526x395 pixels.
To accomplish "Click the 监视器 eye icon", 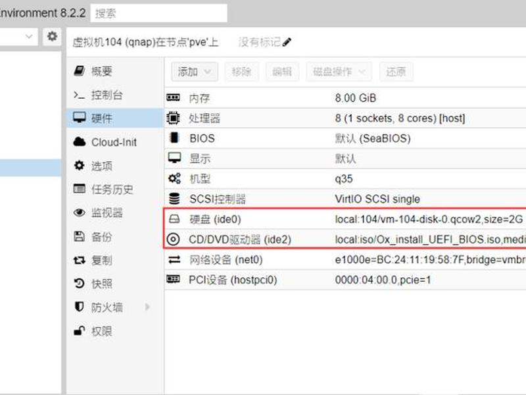I will click(79, 213).
